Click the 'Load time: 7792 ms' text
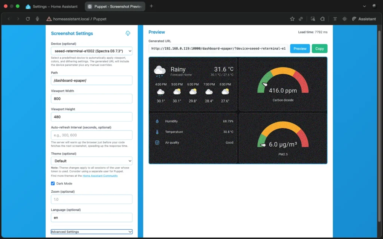Viewport: 383px width, 239px height. [x=313, y=32]
